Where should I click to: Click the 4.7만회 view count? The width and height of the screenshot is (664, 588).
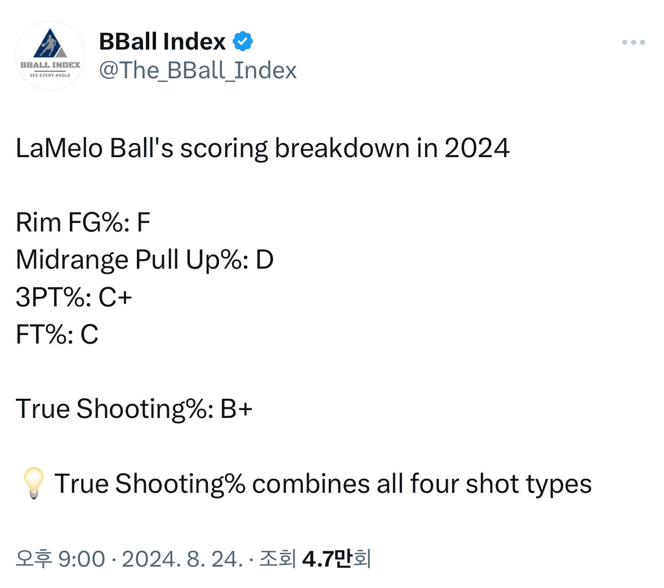pyautogui.click(x=336, y=559)
